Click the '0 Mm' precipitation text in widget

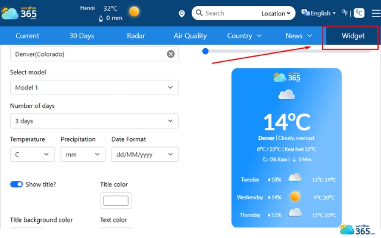tap(305, 159)
